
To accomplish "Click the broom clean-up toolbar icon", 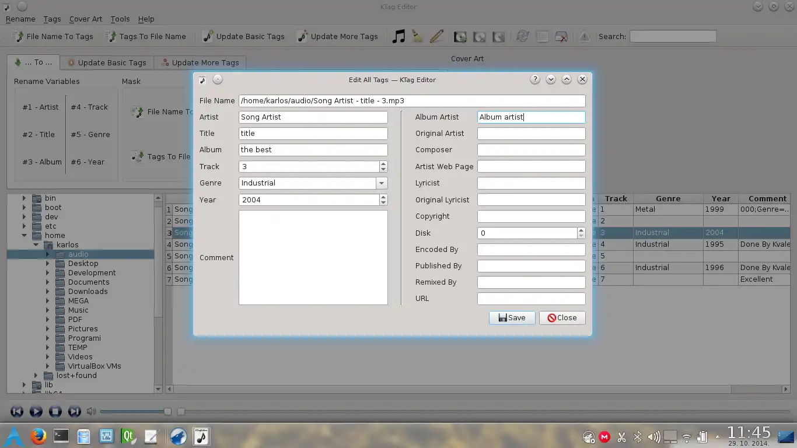I will pyautogui.click(x=417, y=36).
